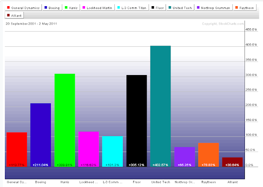The width and height of the screenshot is (263, 187).
Task: Click the Lockheed Martin legend button
Action: coord(97,8)
